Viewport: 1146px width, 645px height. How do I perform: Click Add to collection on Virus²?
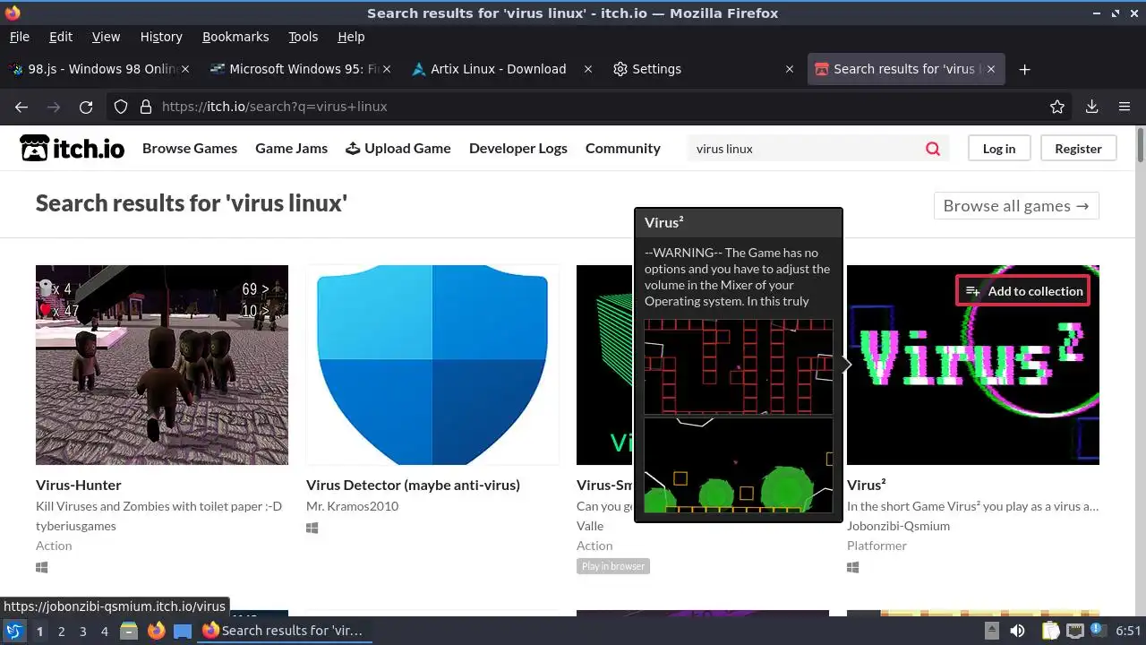tap(1023, 291)
